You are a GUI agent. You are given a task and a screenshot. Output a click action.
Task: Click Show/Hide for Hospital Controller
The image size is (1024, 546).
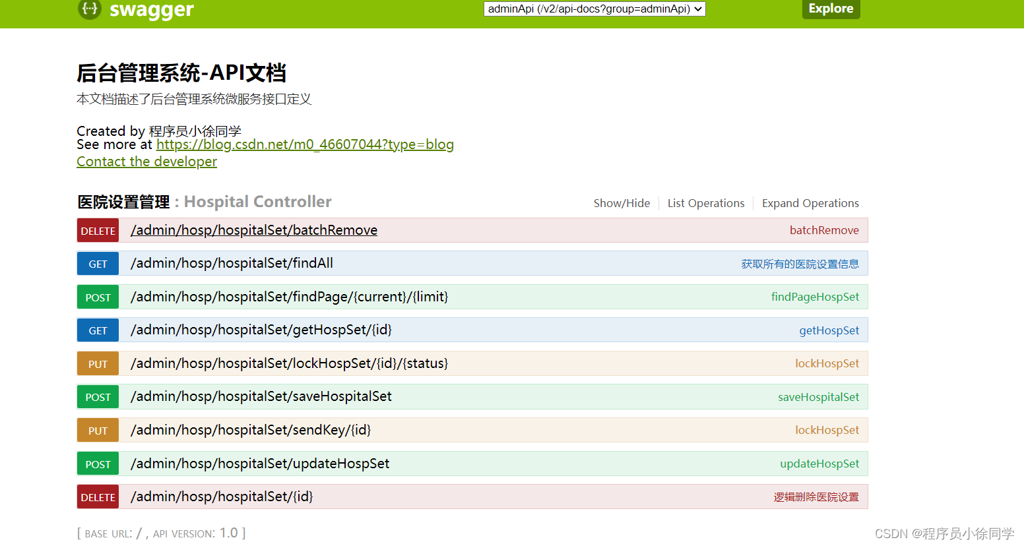pyautogui.click(x=622, y=203)
